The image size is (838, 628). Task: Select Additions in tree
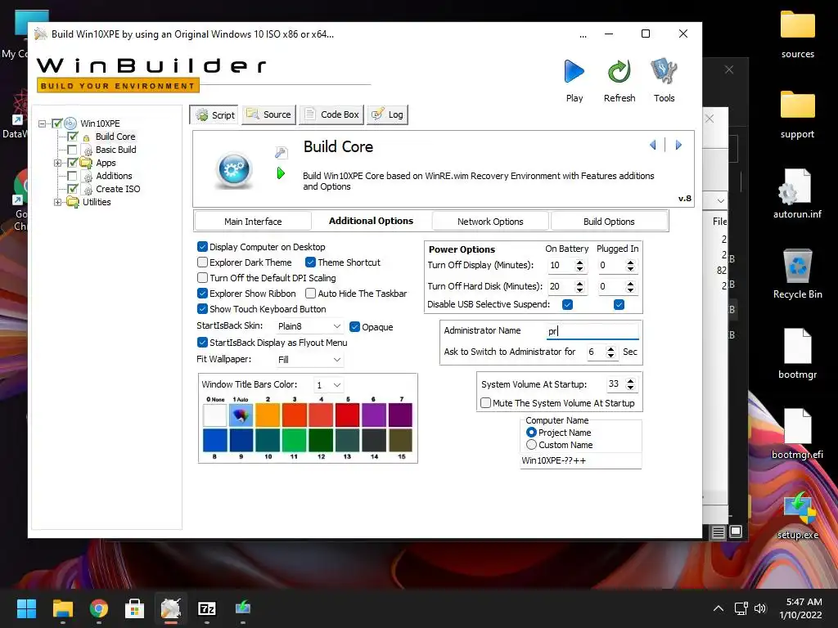click(x=114, y=176)
